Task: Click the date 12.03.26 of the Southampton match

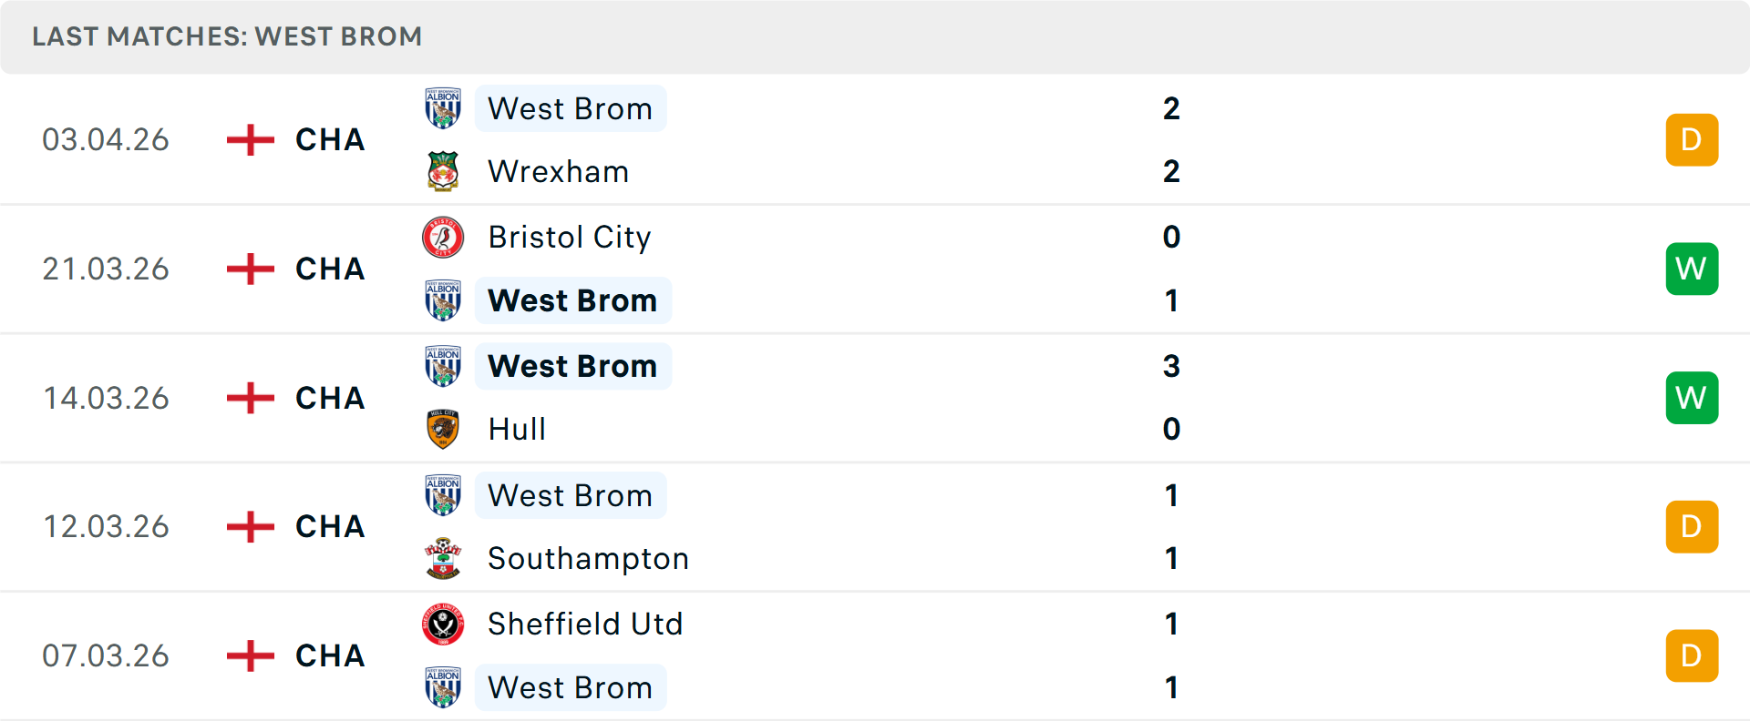Action: pos(106,526)
